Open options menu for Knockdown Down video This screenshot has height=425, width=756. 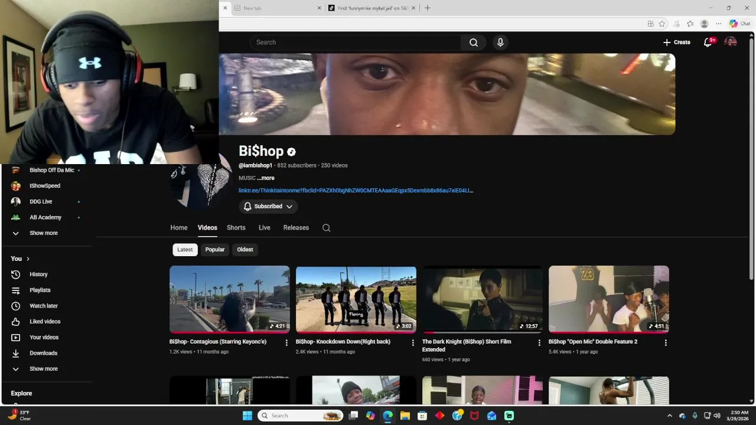tap(413, 342)
